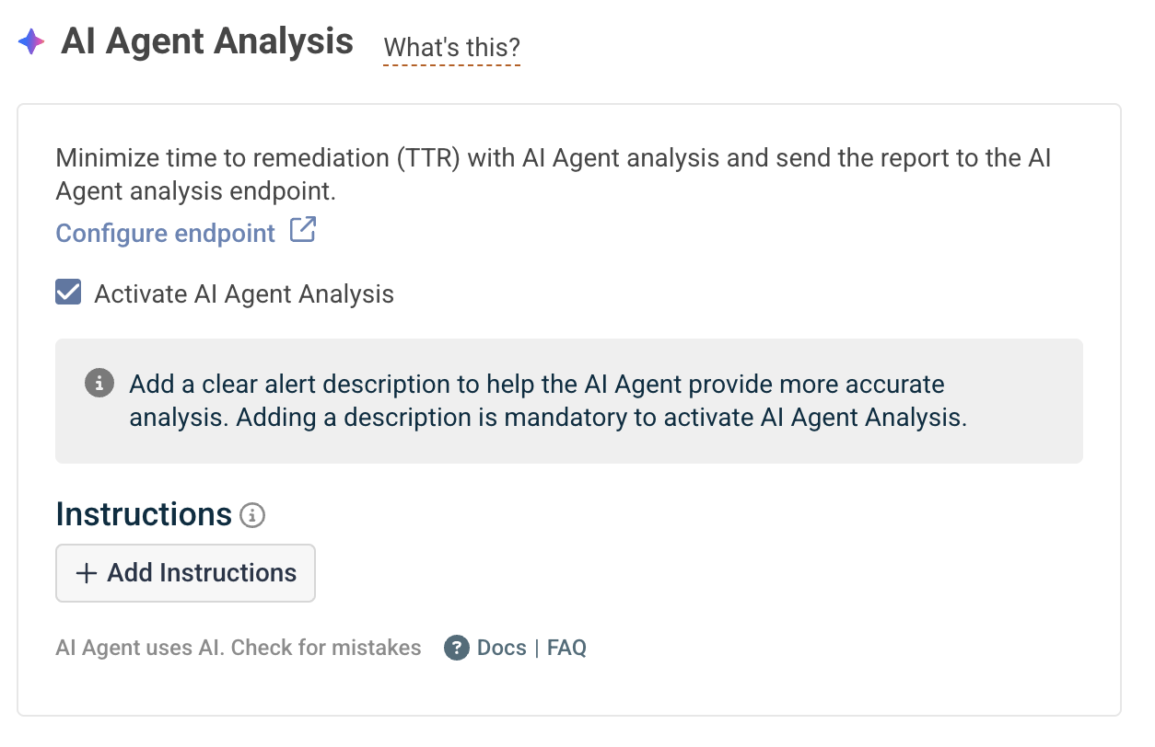
Task: Click the Instructions section heading
Action: pyautogui.click(x=144, y=514)
